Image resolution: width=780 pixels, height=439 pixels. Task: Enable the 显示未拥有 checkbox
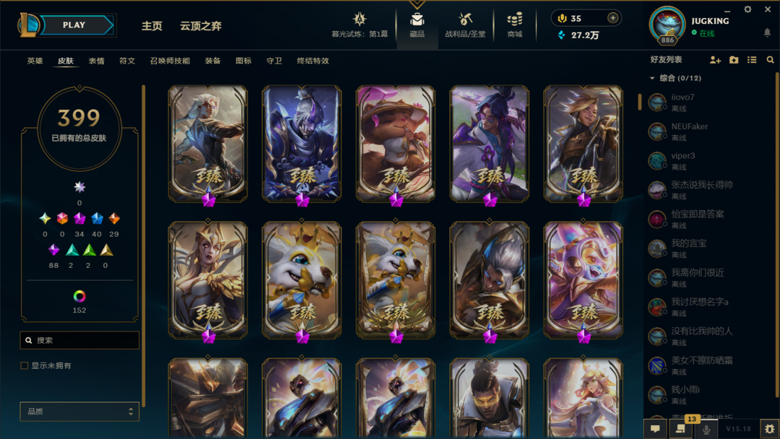click(x=24, y=365)
